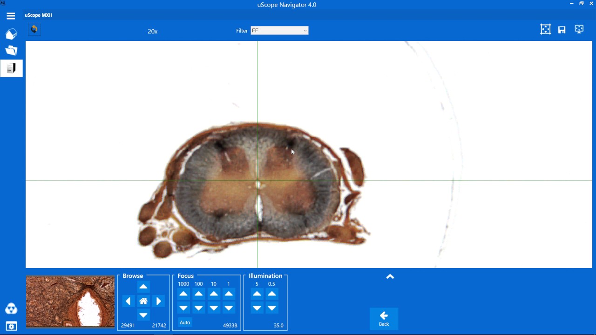Increase focus by 1000 steps
The height and width of the screenshot is (335, 596).
pos(183,294)
